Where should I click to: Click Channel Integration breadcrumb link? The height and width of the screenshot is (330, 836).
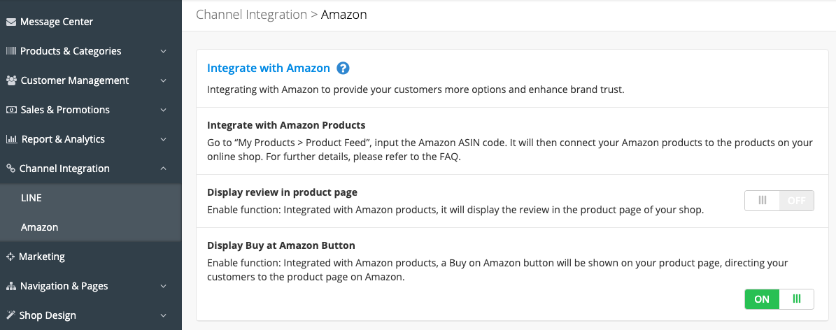(252, 15)
